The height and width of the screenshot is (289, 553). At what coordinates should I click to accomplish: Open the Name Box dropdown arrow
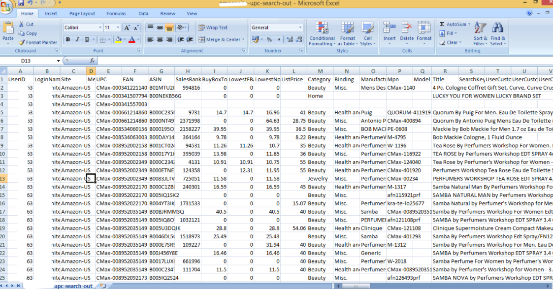58,61
